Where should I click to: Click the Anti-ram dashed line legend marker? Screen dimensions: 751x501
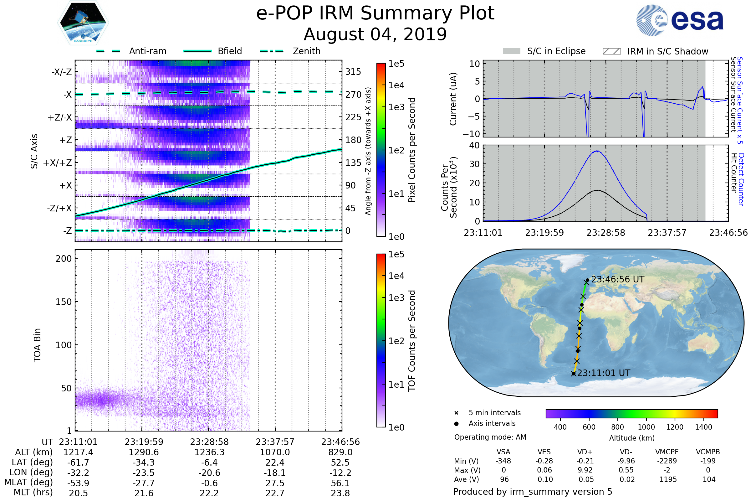pos(108,51)
